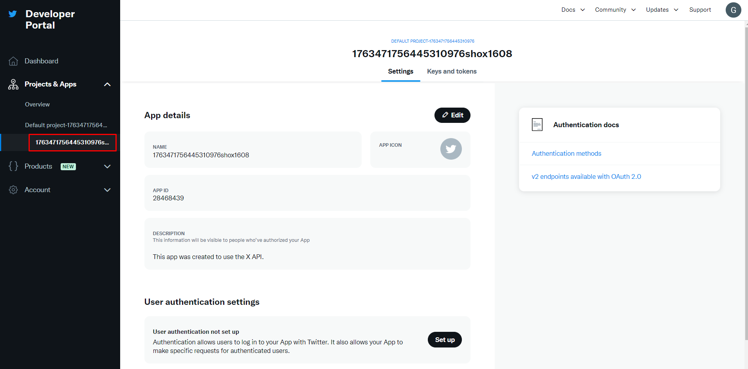Click the Account gear icon
The image size is (748, 369).
click(x=13, y=190)
